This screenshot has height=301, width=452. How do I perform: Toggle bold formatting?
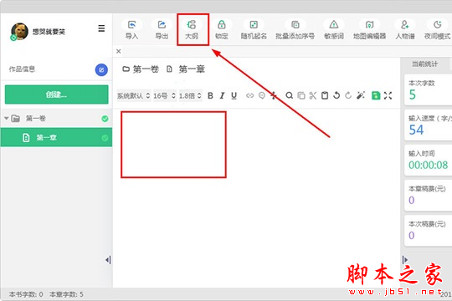[210, 95]
